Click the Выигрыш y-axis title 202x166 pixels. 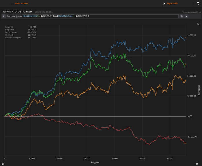(x=199, y=90)
